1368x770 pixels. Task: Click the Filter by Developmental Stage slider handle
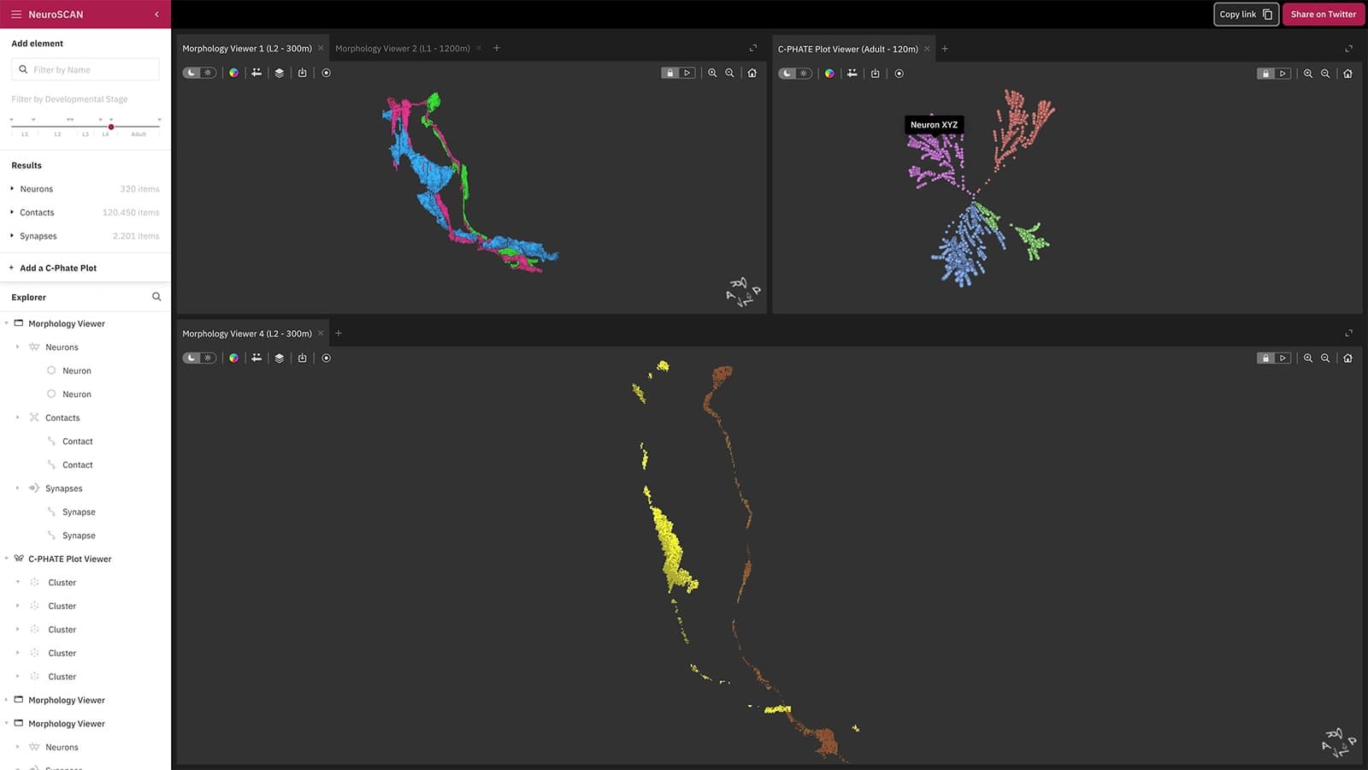(x=111, y=127)
